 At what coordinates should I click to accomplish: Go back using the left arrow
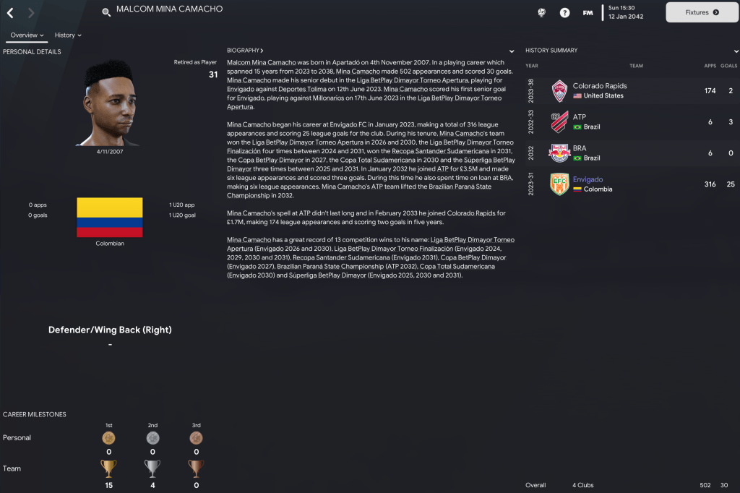tap(10, 13)
